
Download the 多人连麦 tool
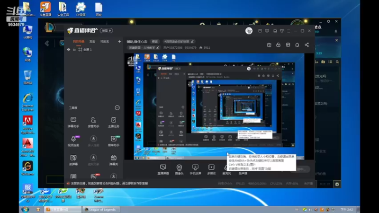click(93, 141)
